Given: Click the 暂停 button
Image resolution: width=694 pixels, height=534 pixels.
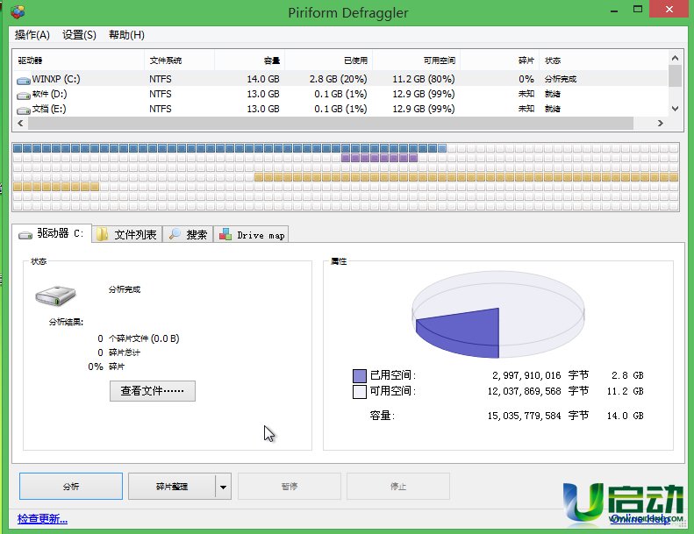Looking at the screenshot, I should coord(290,487).
